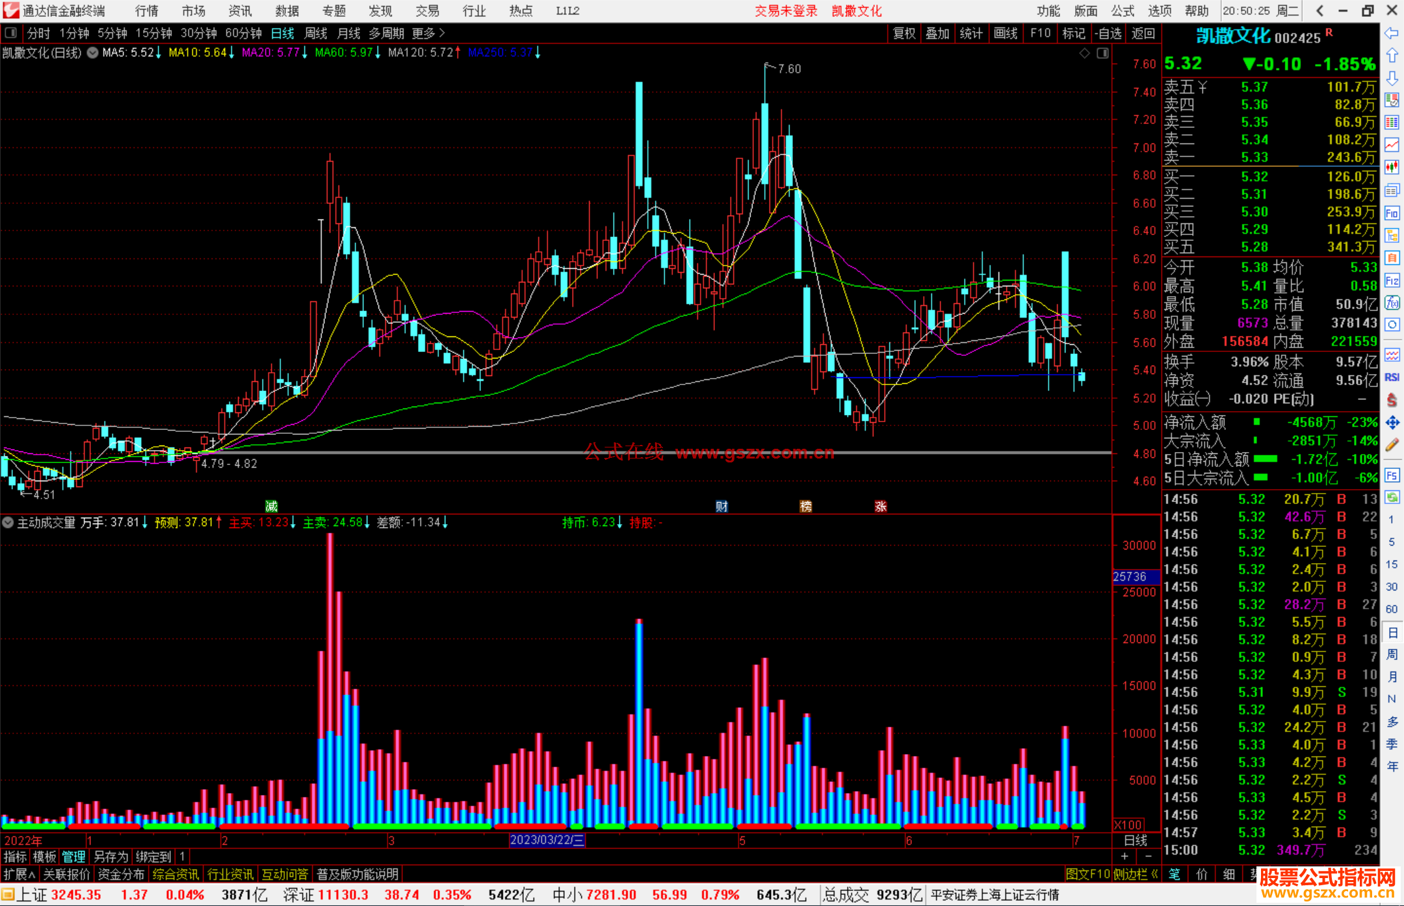Collapse the sidebar via 侧边栏 chevron

[x=1136, y=874]
